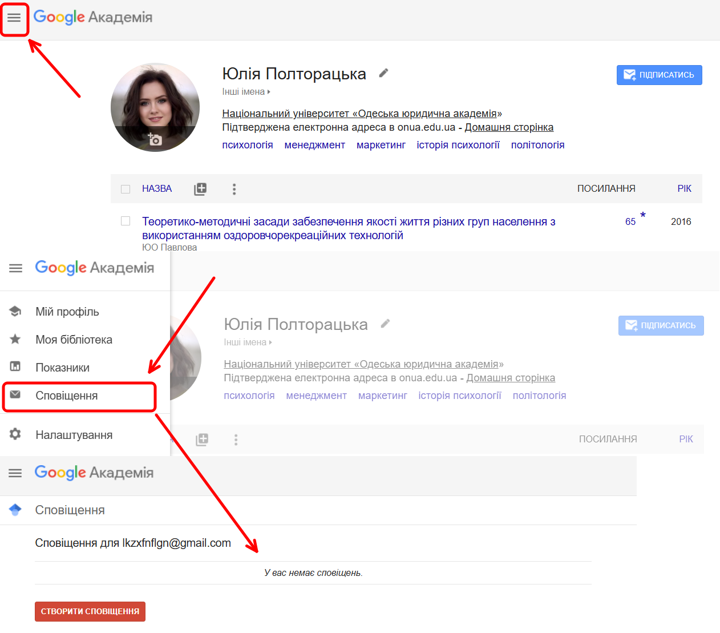The width and height of the screenshot is (720, 633).
Task: Close the sidebar with its hamburger icon
Action: pos(15,268)
